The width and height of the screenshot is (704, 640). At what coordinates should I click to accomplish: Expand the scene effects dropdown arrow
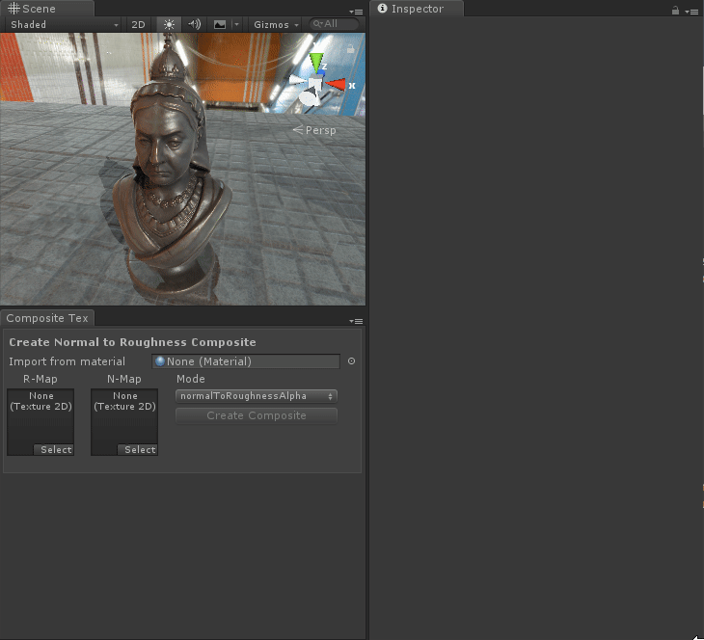(x=236, y=24)
